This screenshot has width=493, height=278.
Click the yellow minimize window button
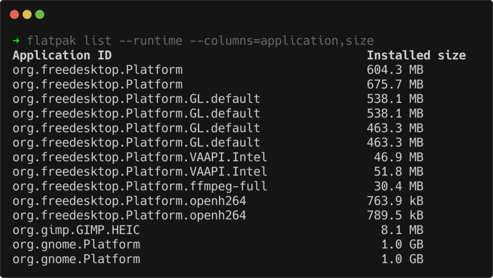(27, 14)
